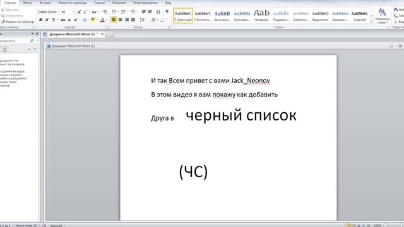
Task: Open the Рассылки ribbon tab
Action: (x=119, y=3)
